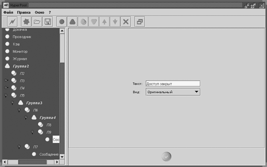Image resolution: width=267 pixels, height=167 pixels.
Task: Open the Правка menu
Action: coord(24,12)
